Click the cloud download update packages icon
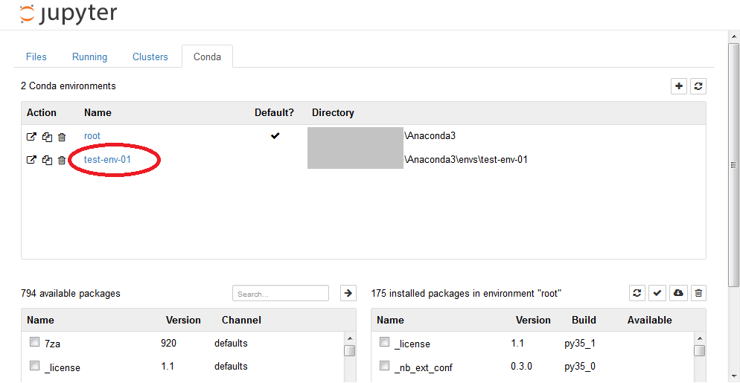The image size is (740, 383). (x=677, y=293)
